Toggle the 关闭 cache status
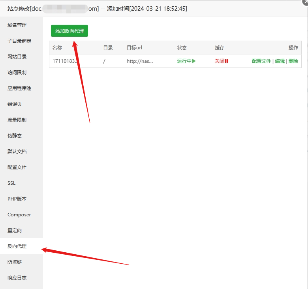This screenshot has height=289, width=308. coord(221,61)
